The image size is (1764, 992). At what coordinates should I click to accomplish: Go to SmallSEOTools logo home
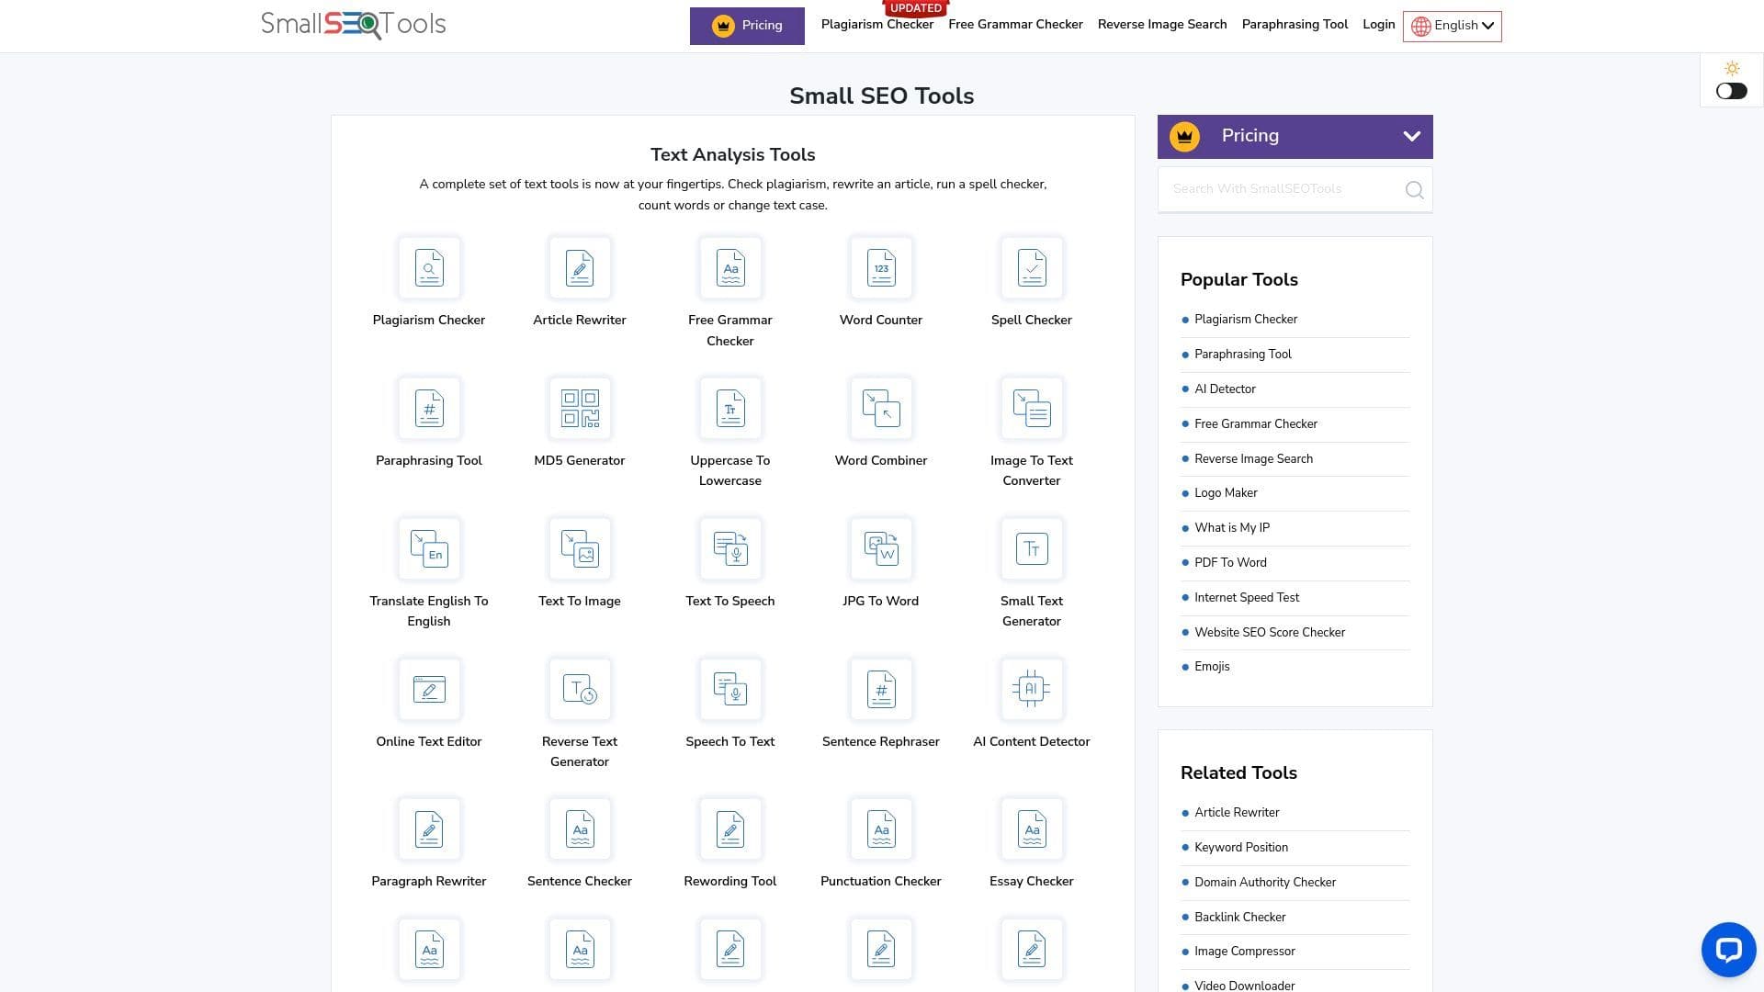point(354,25)
